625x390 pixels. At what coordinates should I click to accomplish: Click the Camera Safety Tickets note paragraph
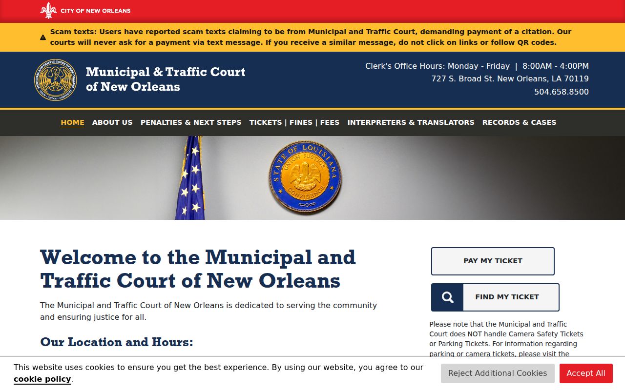(506, 339)
